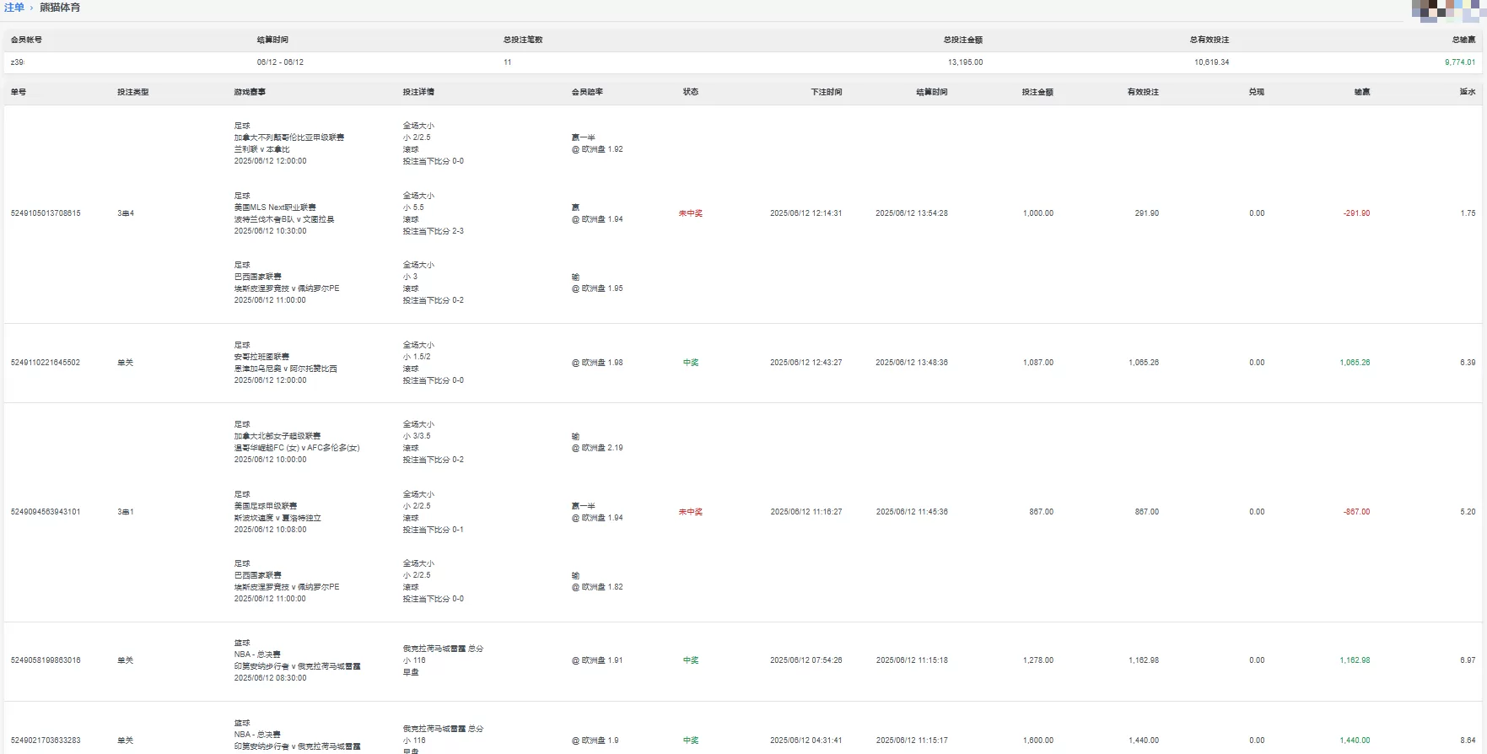Click bet type 3串4
The width and height of the screenshot is (1487, 754).
pos(126,213)
